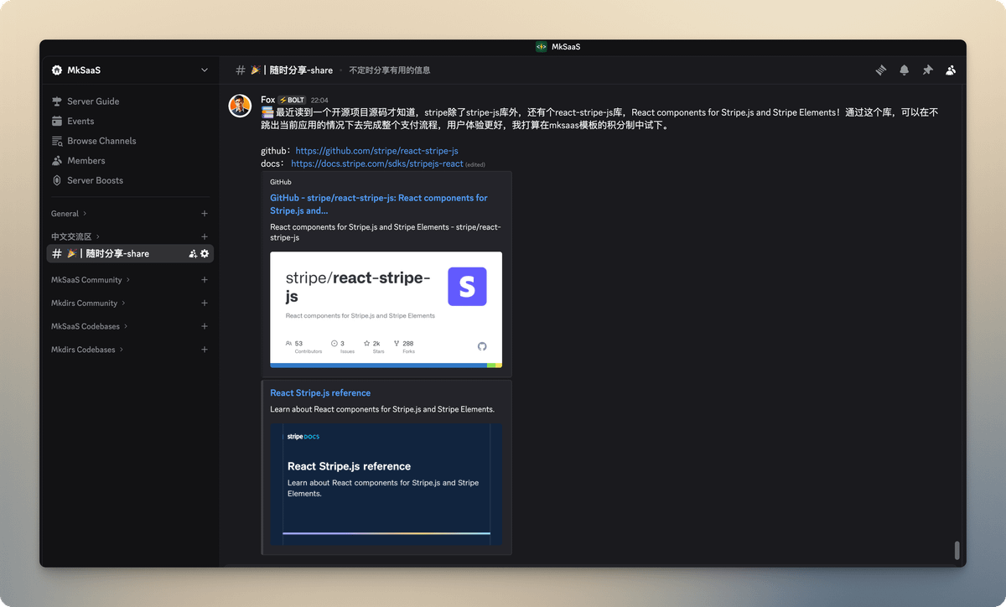Click the MkSaaS server logo in sidebar

[x=57, y=70]
